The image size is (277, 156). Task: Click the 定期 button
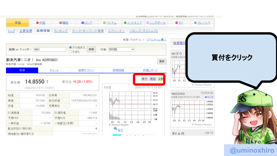point(160,79)
